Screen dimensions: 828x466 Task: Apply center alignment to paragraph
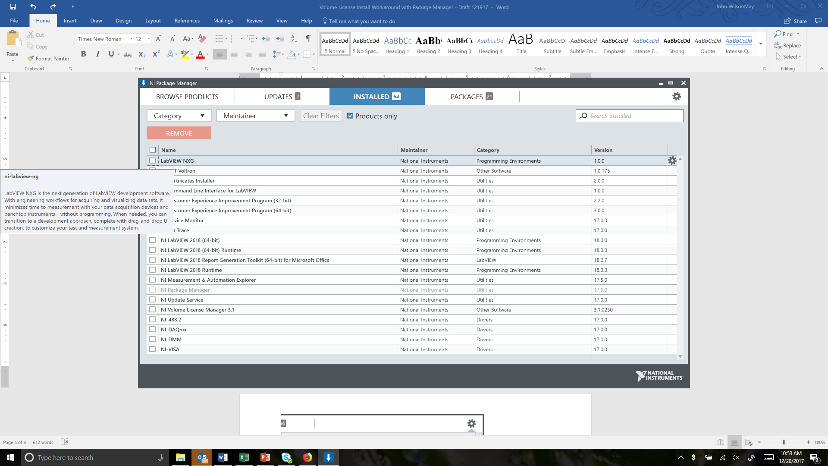tap(234, 54)
